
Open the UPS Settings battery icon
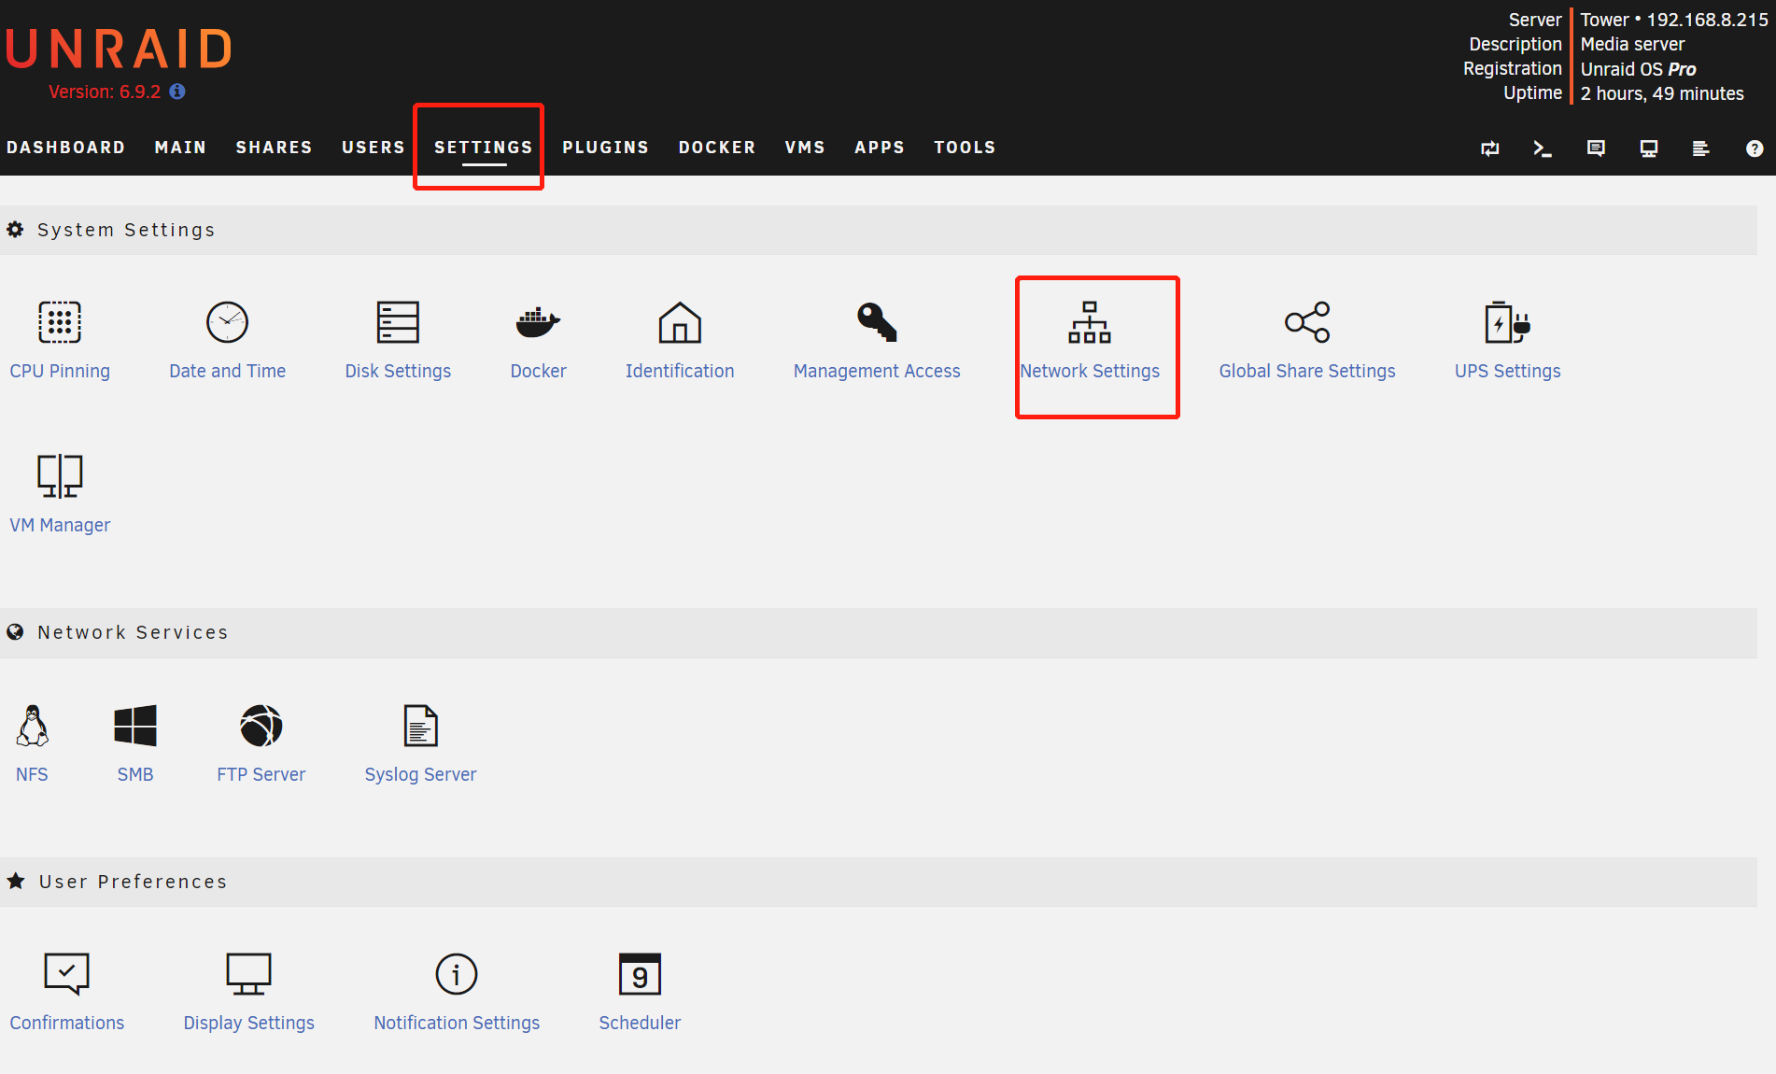tap(1507, 322)
